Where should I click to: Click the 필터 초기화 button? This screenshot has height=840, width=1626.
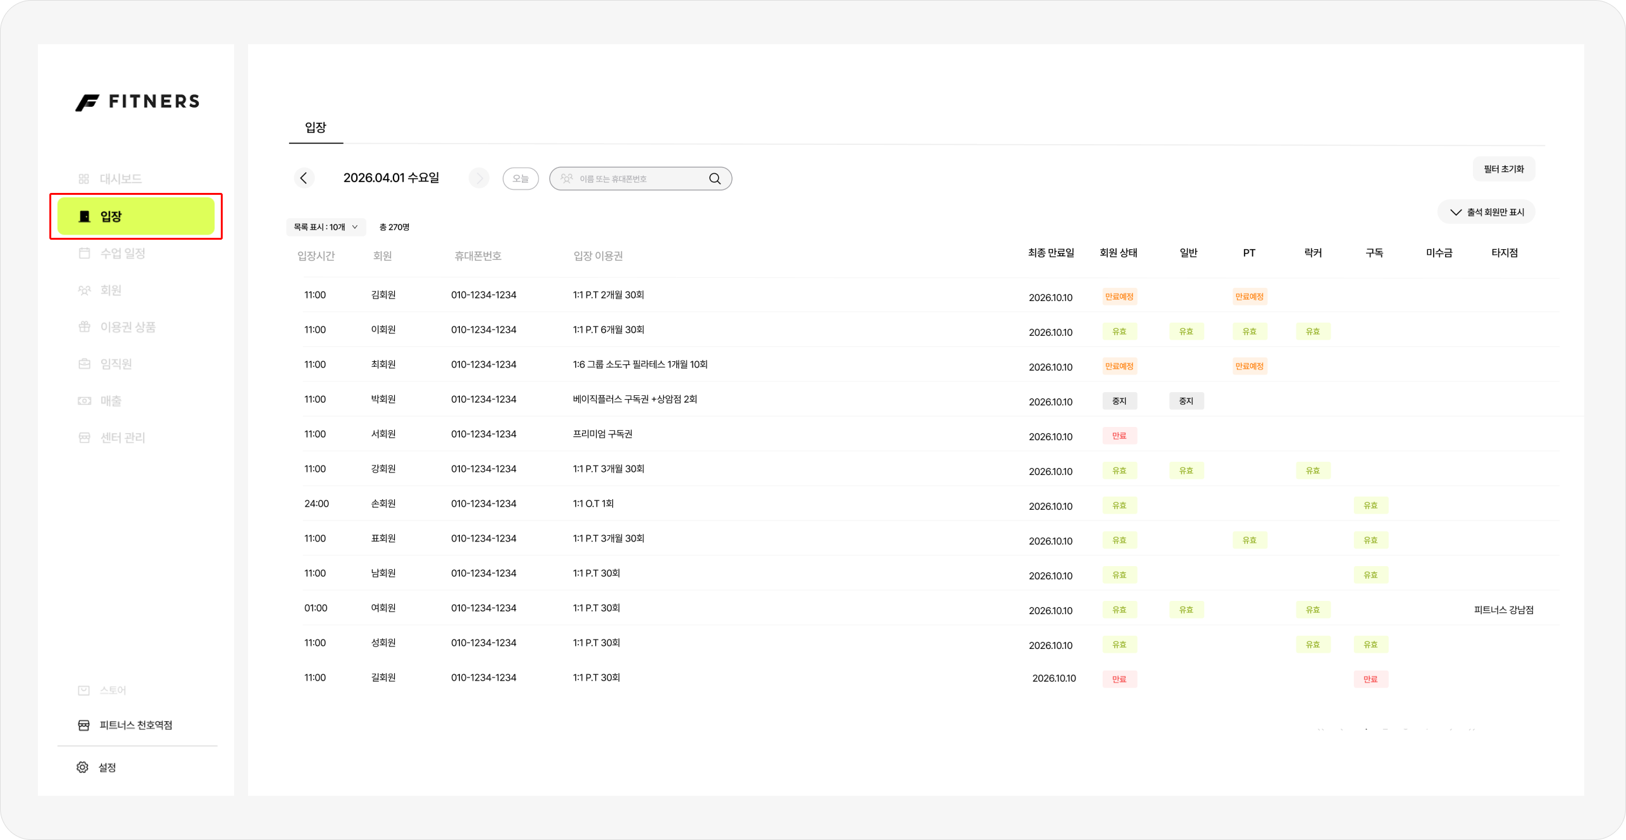coord(1503,169)
